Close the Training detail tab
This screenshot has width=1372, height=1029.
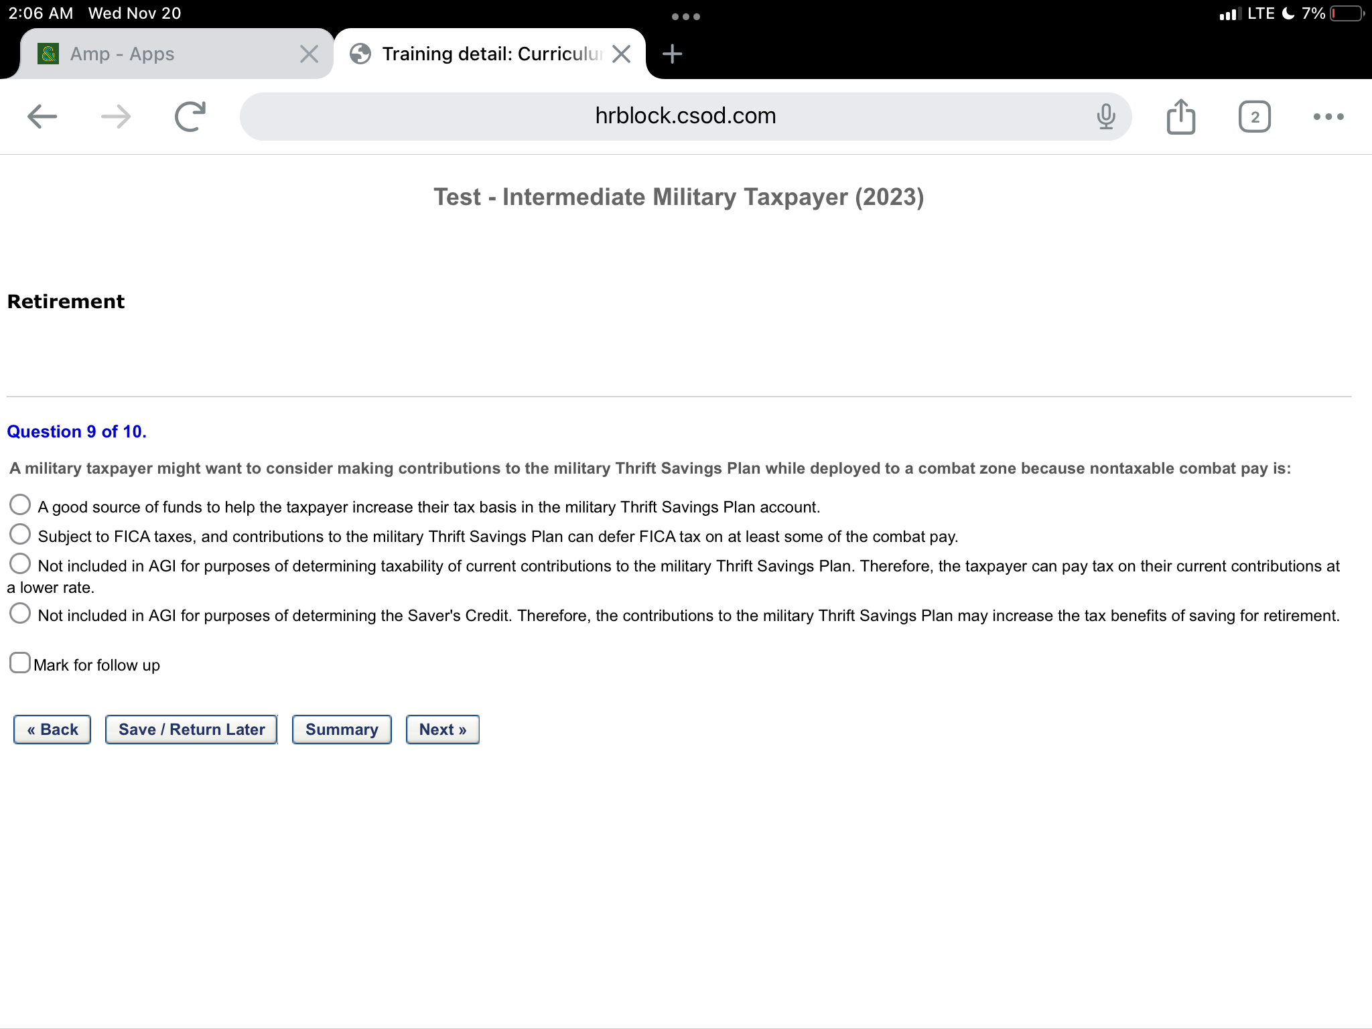coord(622,54)
